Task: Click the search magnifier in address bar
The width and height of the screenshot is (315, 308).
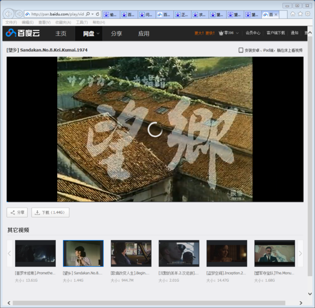Action: point(88,14)
